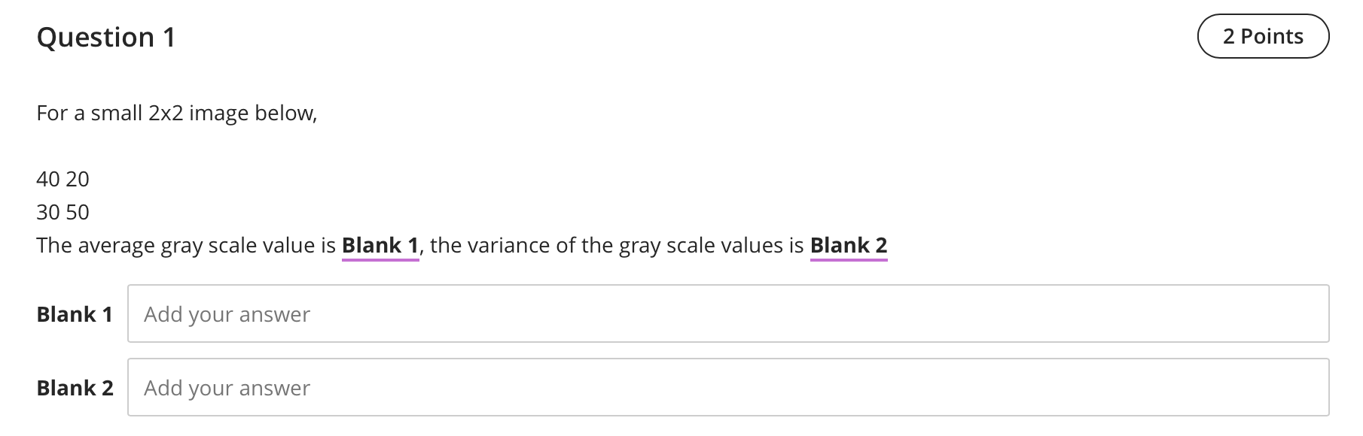Click the pixel value 50
This screenshot has height=436, width=1363.
tap(78, 212)
